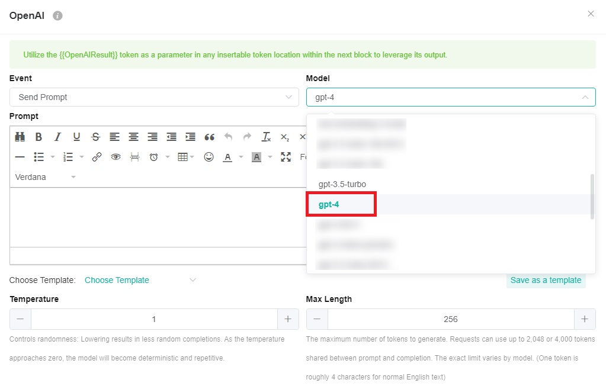Click the Save as a template button

tap(546, 280)
